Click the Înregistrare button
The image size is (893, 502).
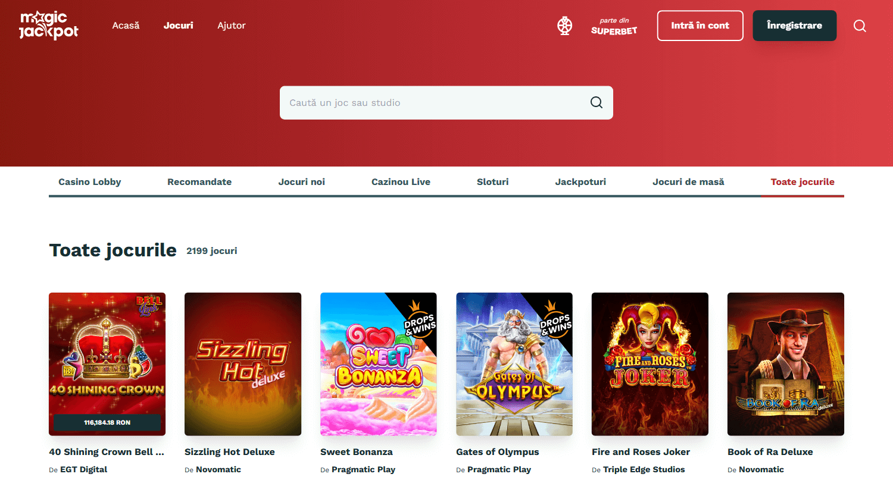(794, 26)
